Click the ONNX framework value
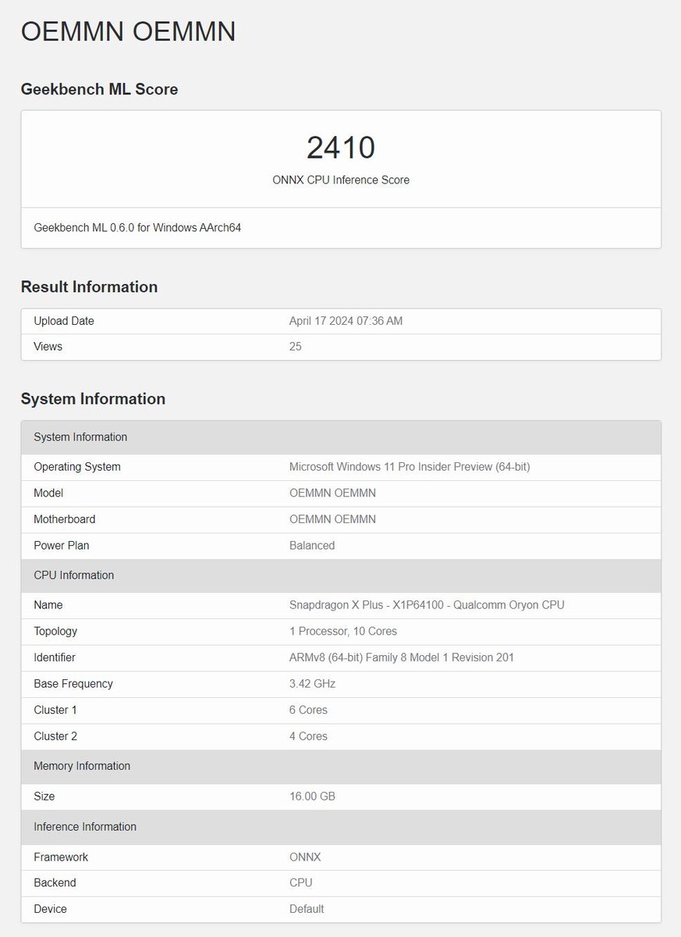This screenshot has width=681, height=937. pos(305,857)
